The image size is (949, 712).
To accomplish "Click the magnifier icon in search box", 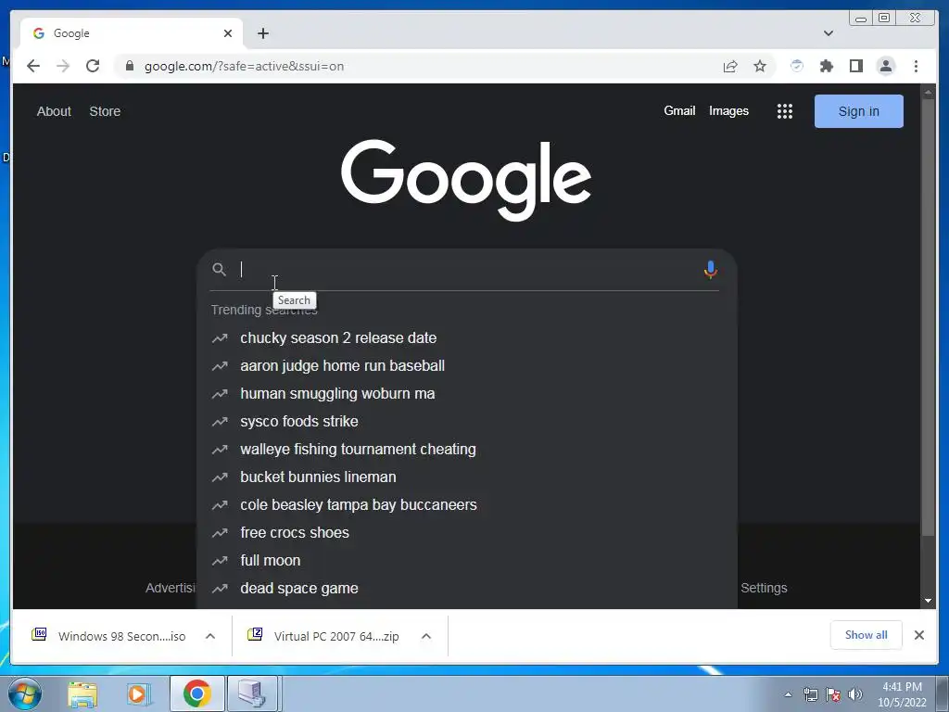I will 219,270.
